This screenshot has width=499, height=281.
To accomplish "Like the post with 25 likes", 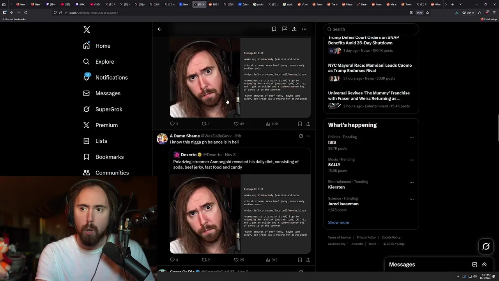I will pyautogui.click(x=239, y=260).
